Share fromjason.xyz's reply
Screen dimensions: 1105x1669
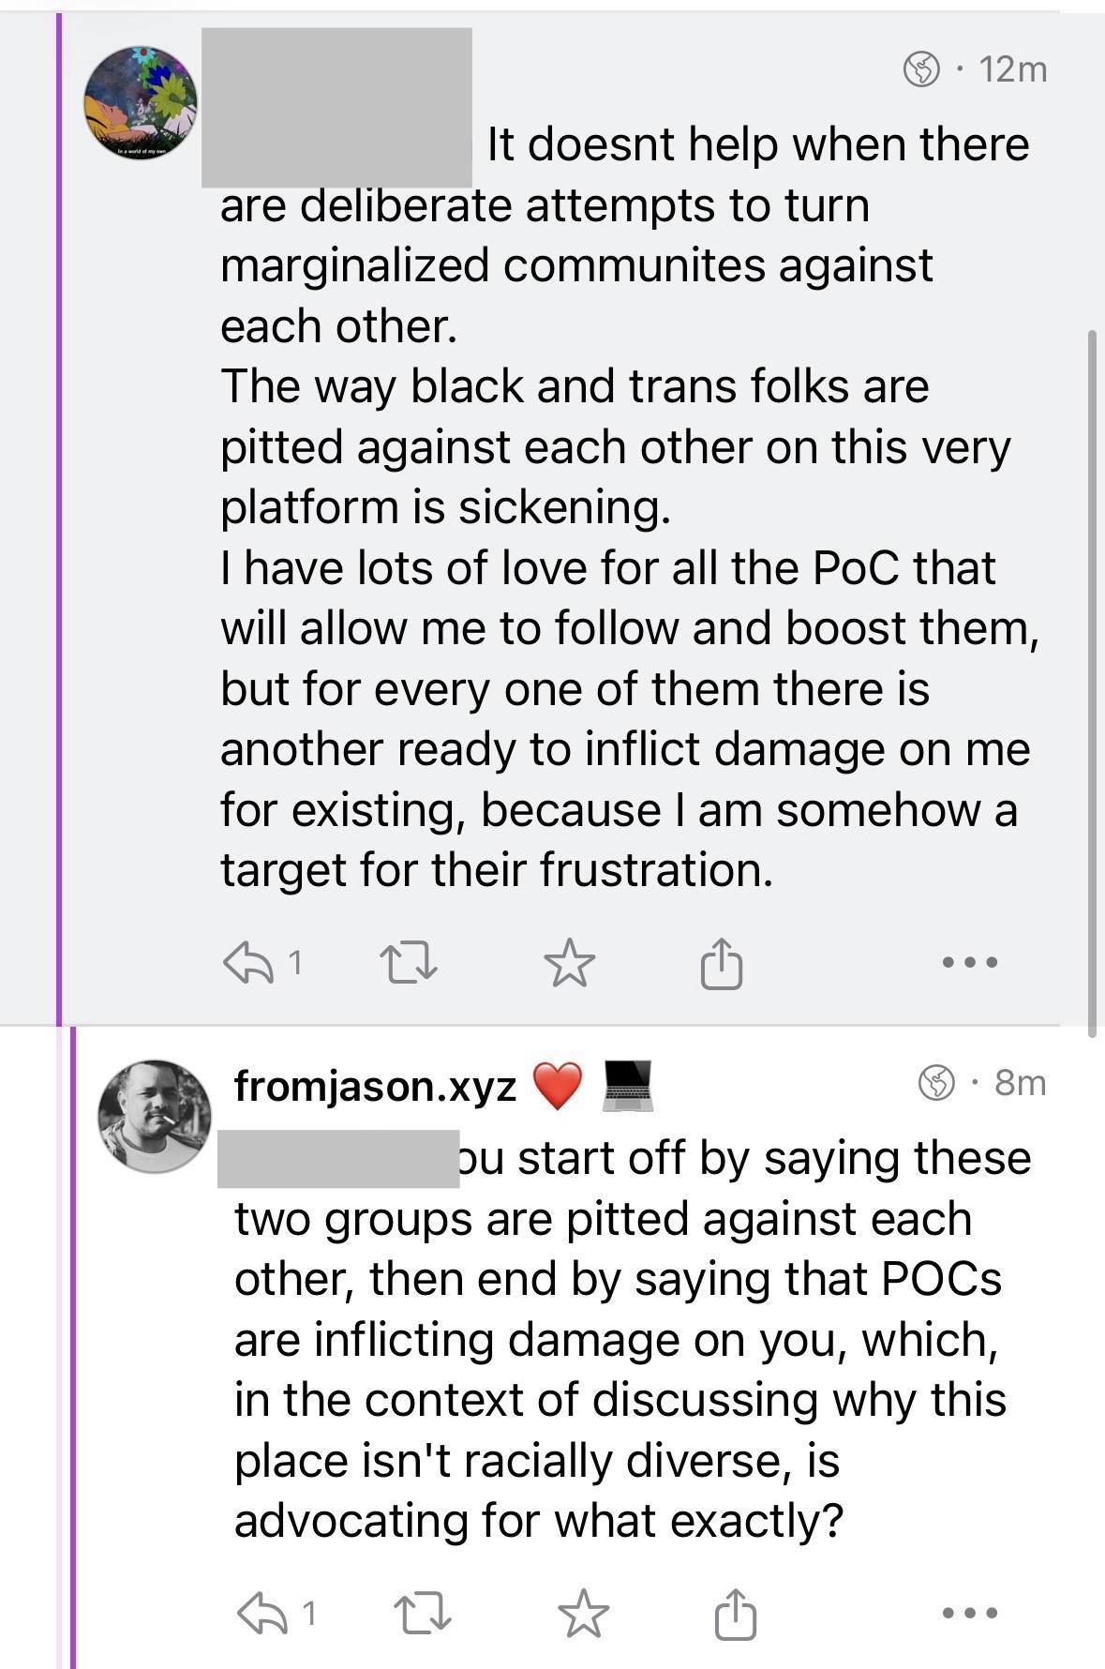[736, 1614]
